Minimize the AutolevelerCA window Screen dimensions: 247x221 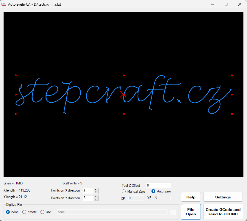coord(213,4)
